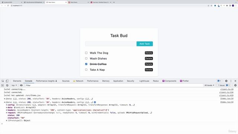Expand the headers AxiosHeaders property
This screenshot has width=238, height=134.
tap(7, 110)
